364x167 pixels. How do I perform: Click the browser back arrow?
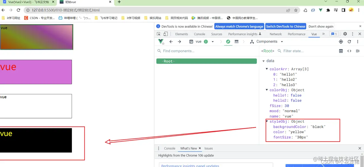tap(3, 10)
